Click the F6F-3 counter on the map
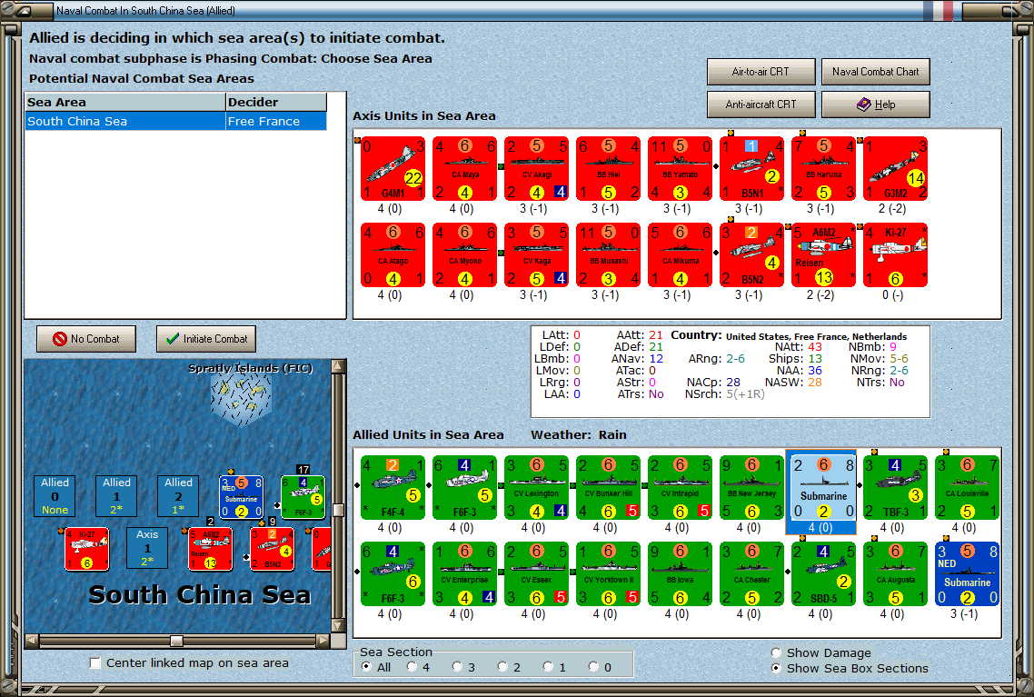Screen dimensions: 1034x697 [303, 497]
